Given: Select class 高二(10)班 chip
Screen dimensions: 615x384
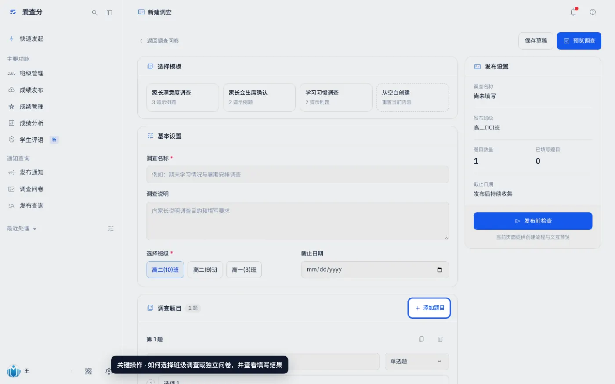Looking at the screenshot, I should tap(165, 270).
